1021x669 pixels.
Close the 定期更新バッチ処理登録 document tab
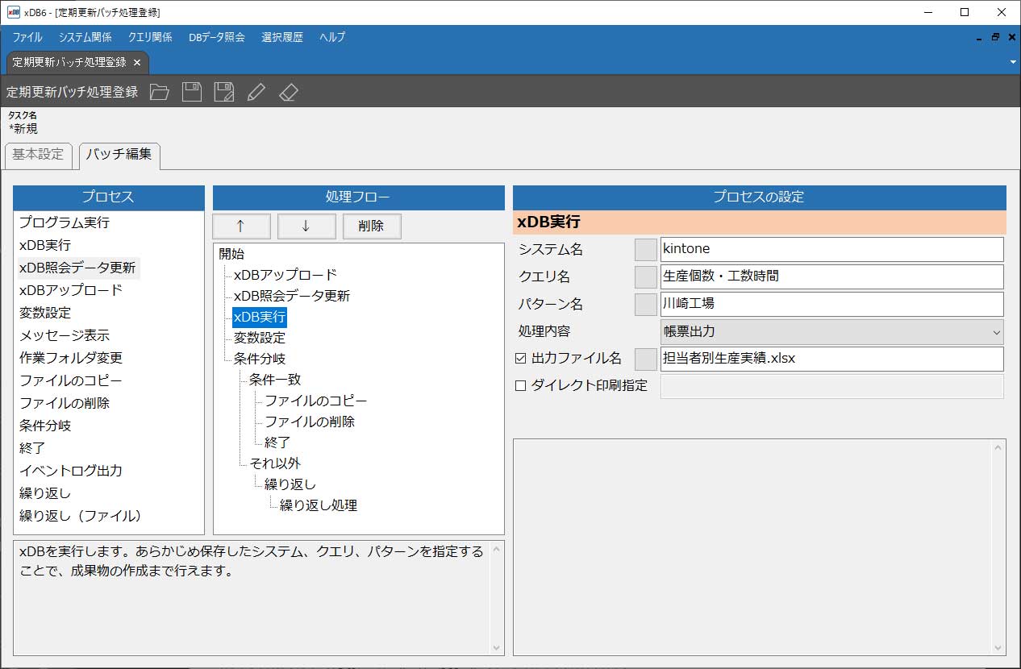(x=137, y=62)
